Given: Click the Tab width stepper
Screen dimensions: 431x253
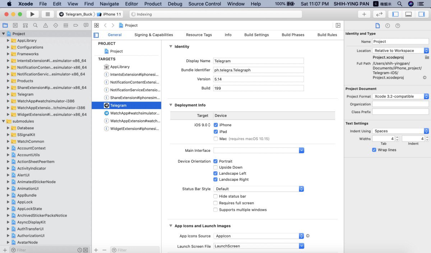Looking at the screenshot, I should [x=397, y=139].
